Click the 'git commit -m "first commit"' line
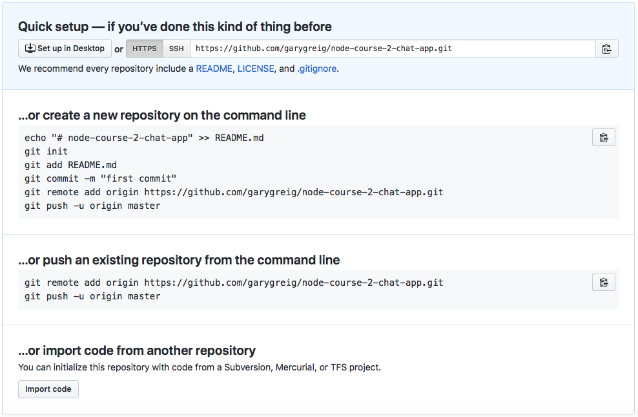Image resolution: width=638 pixels, height=417 pixels. (x=101, y=178)
